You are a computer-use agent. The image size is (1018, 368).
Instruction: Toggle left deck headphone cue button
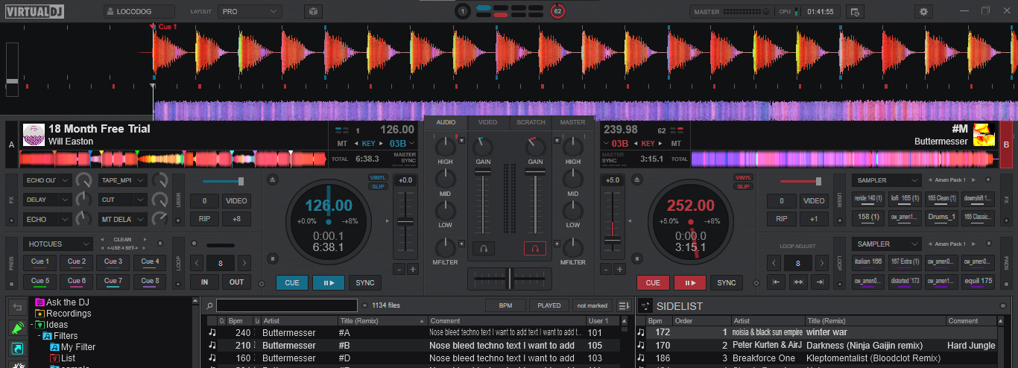(x=484, y=249)
